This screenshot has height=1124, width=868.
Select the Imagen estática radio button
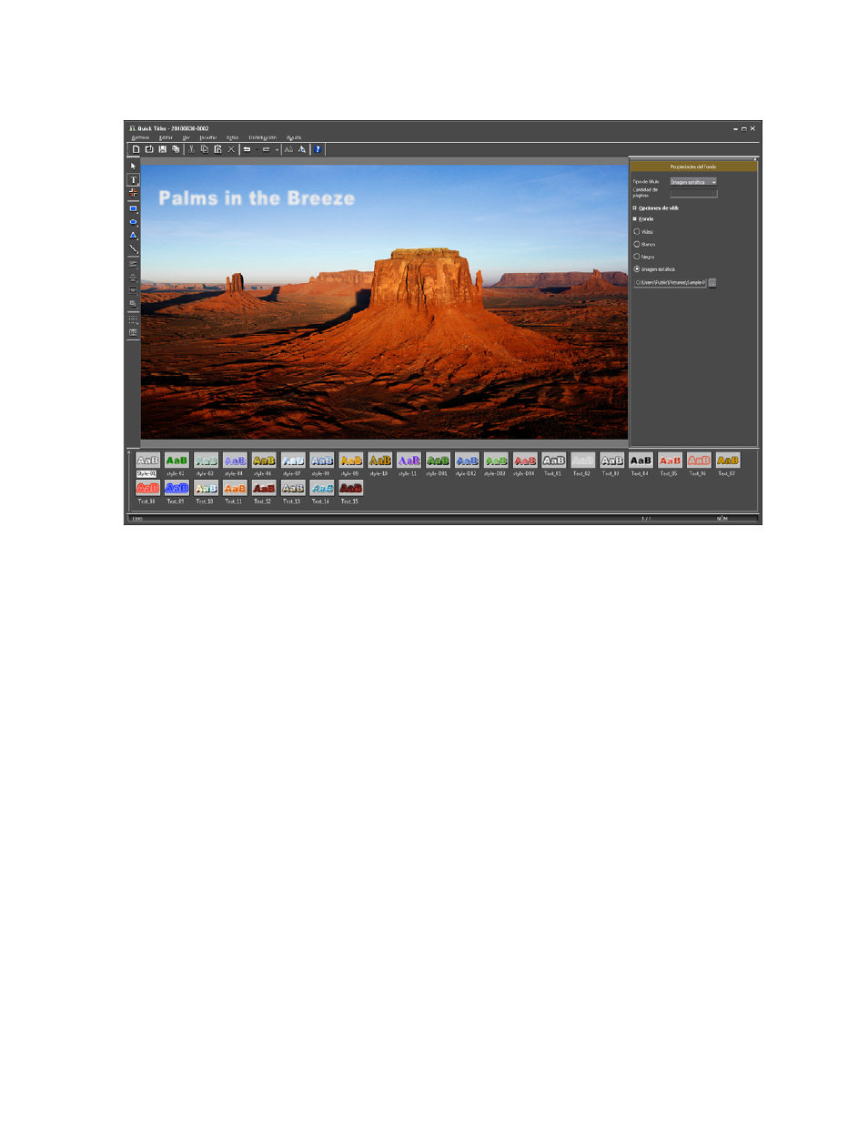637,269
